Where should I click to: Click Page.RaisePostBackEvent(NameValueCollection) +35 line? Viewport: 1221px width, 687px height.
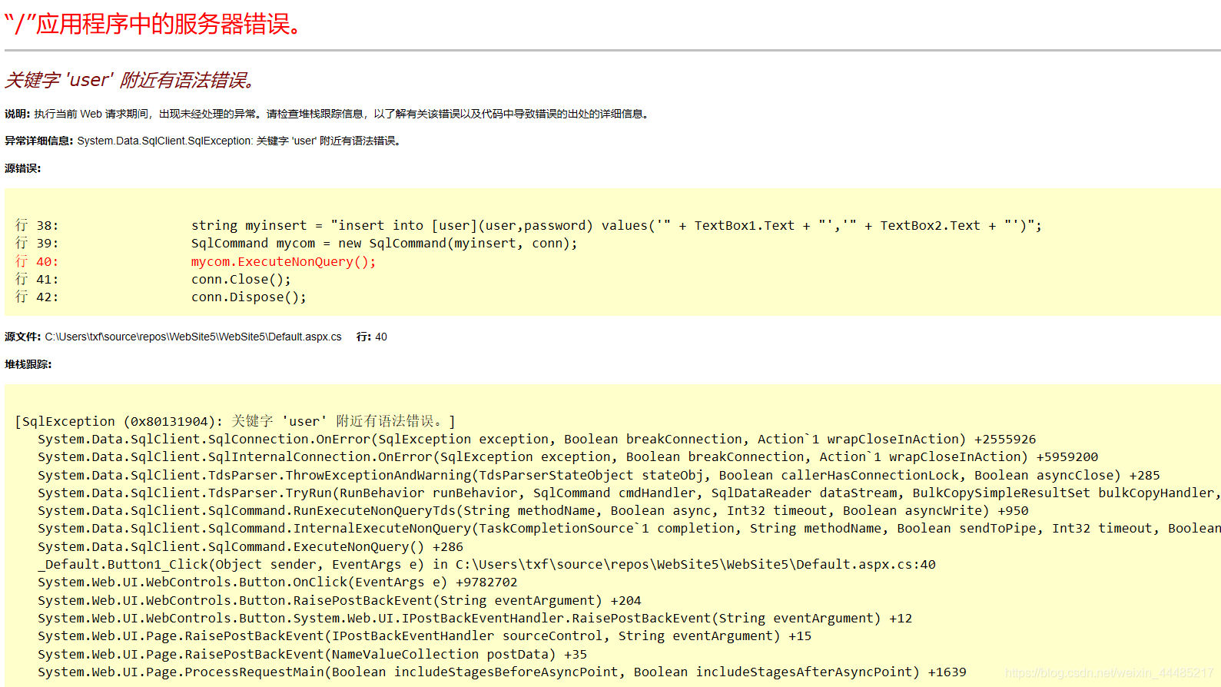pyautogui.click(x=313, y=654)
